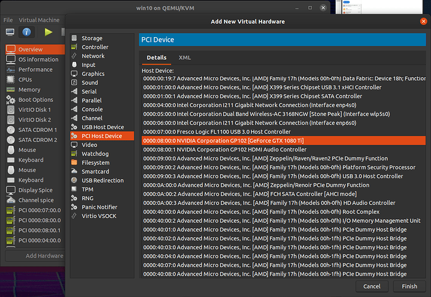Open the File menu
Image resolution: width=431 pixels, height=297 pixels.
point(8,20)
